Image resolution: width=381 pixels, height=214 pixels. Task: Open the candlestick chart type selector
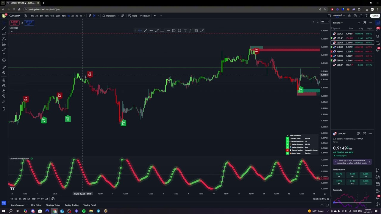pos(89,16)
